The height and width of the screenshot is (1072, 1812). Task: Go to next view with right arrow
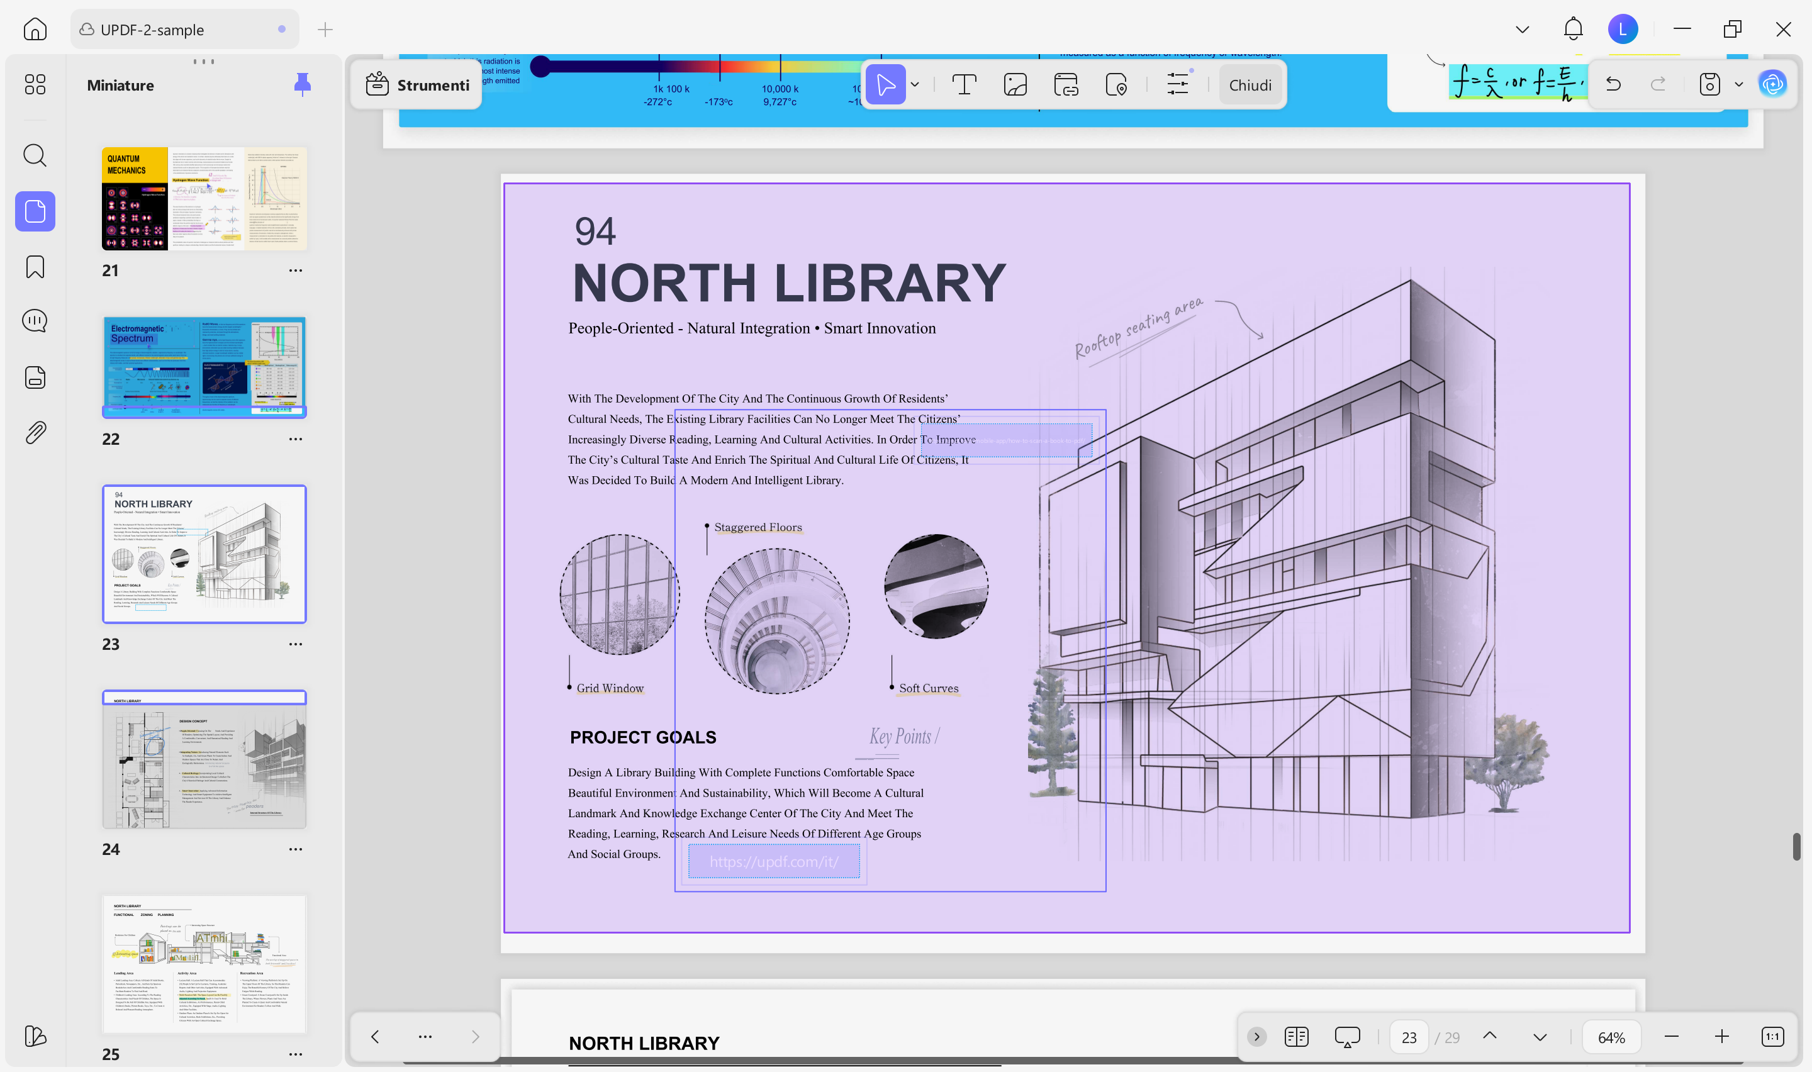[x=475, y=1037]
